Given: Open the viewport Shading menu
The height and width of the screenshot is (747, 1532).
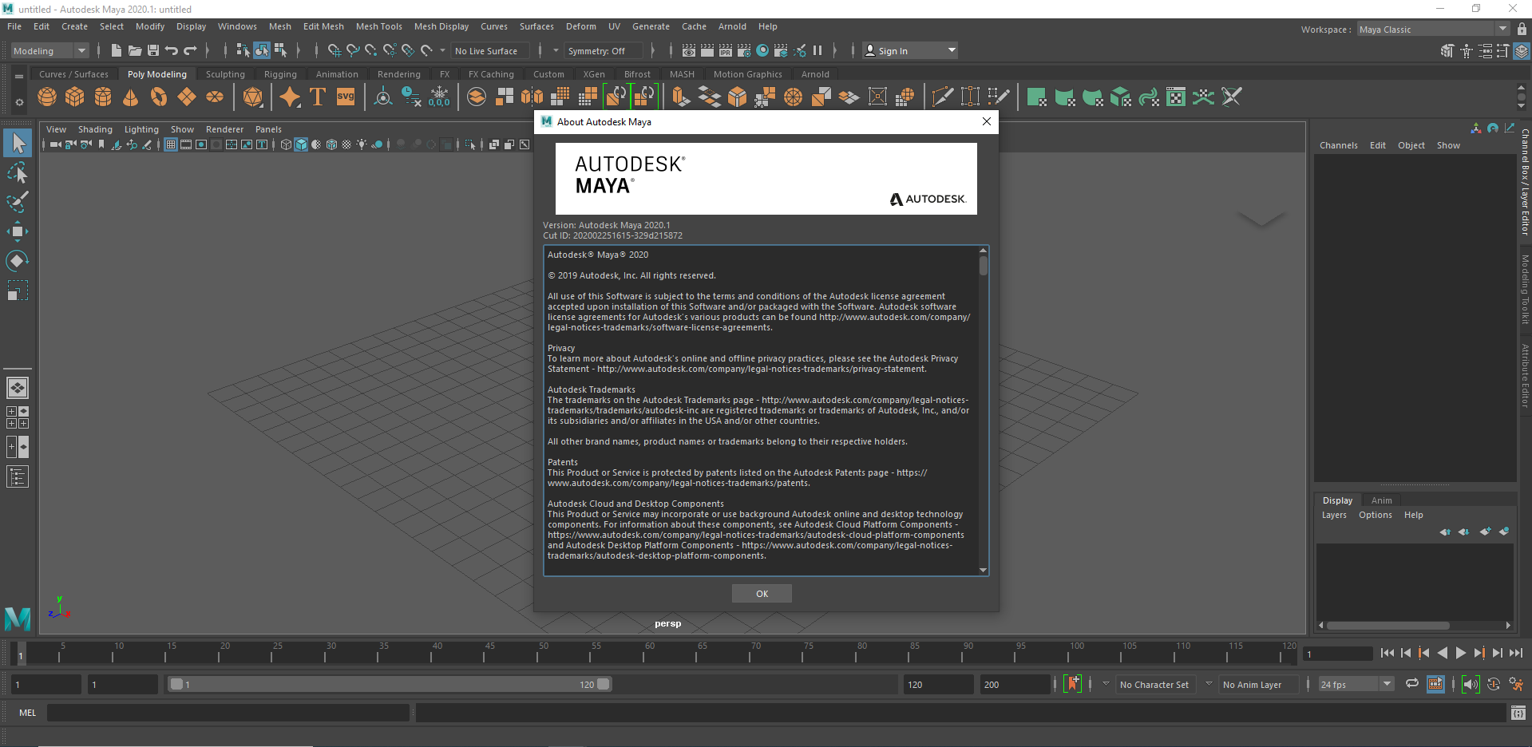Looking at the screenshot, I should (95, 129).
